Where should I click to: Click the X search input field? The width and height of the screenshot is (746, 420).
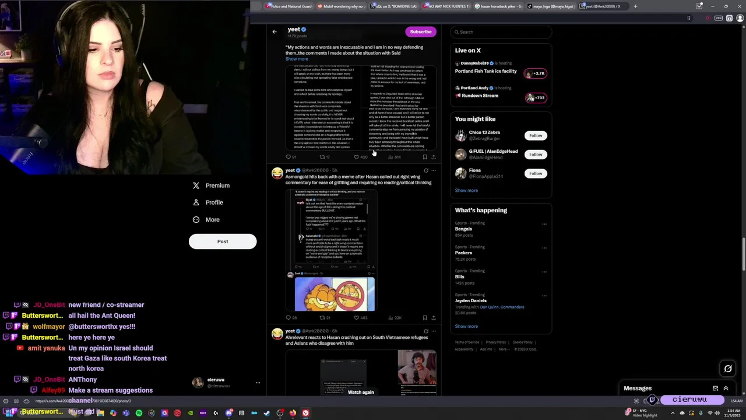click(501, 32)
